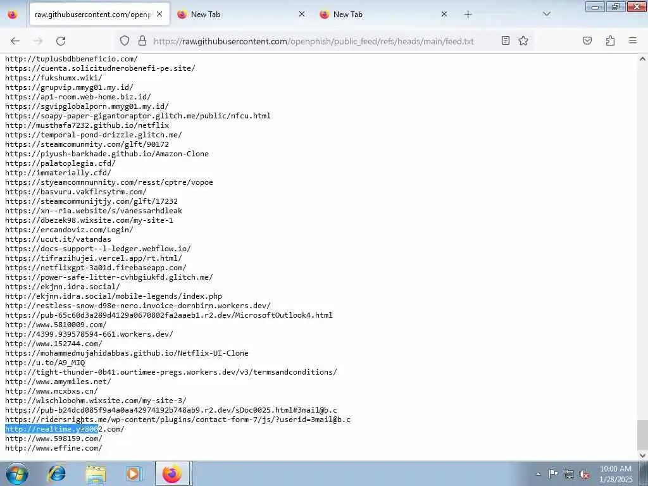The height and width of the screenshot is (486, 648).
Task: Click the http://www.152744.com/ line
Action: pyautogui.click(x=53, y=344)
